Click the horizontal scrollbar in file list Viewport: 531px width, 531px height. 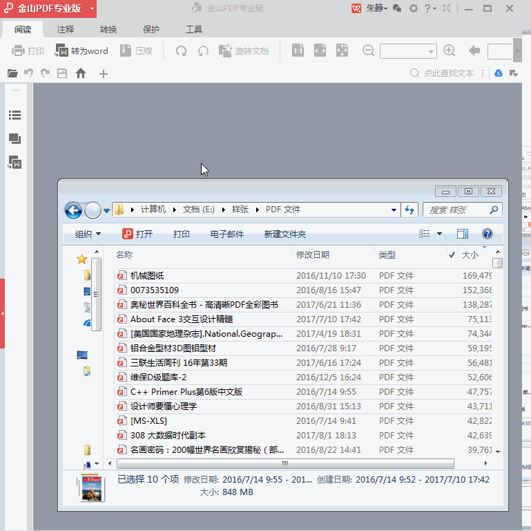coord(285,463)
